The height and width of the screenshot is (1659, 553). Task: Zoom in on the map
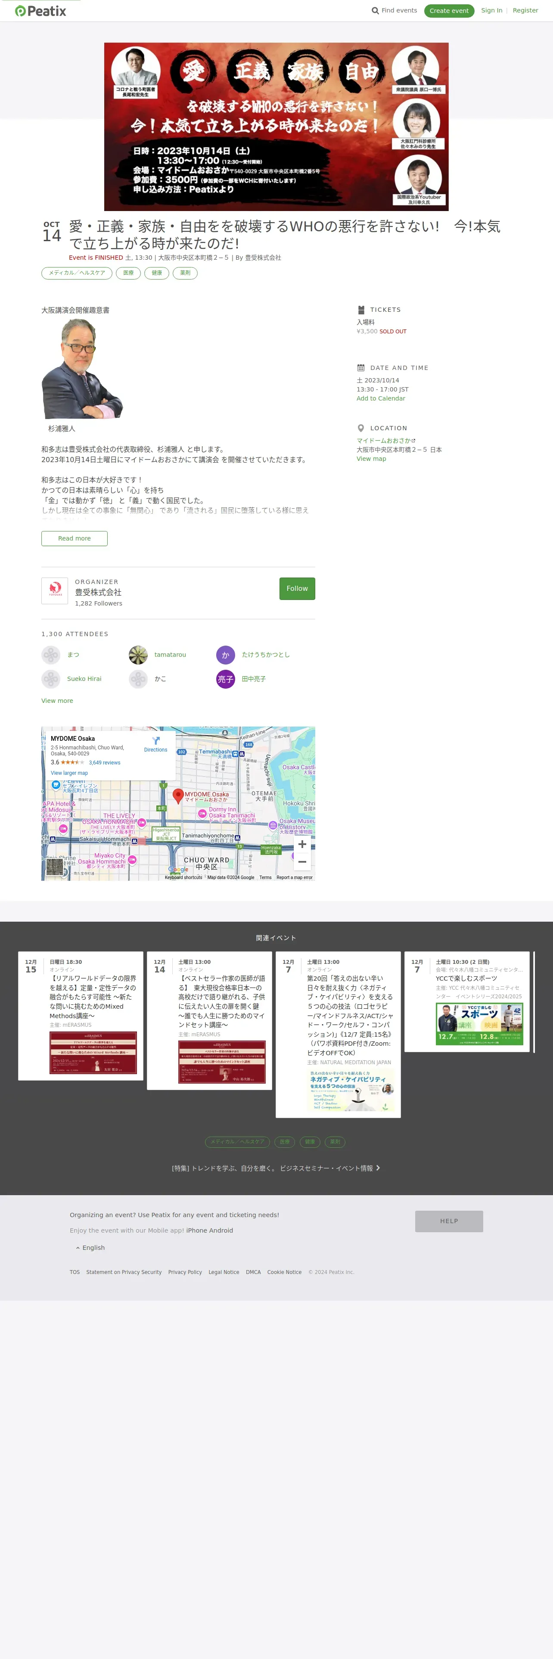(302, 844)
